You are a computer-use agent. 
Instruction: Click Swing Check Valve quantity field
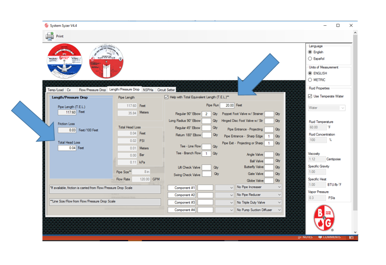(207, 174)
